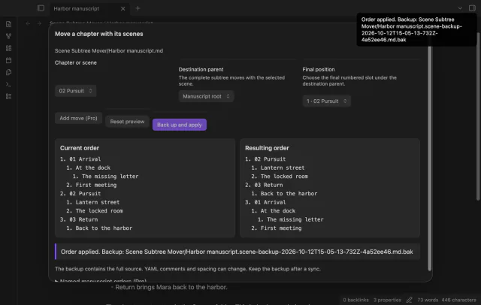Click 'The locked room' in Resulting order list
This screenshot has height=305, width=481.
click(x=284, y=177)
